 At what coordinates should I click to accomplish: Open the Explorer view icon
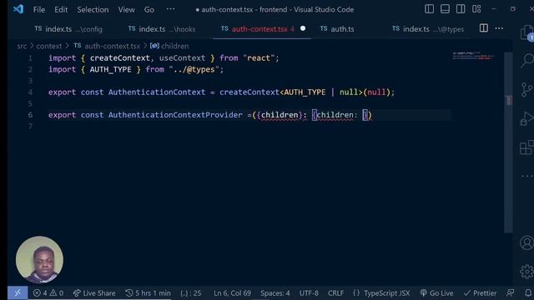pyautogui.click(x=526, y=33)
